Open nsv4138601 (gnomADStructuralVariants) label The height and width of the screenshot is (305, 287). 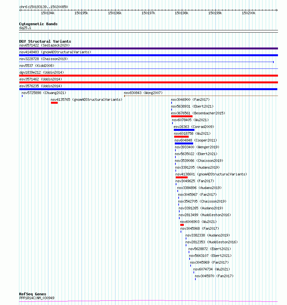pyautogui.click(x=211, y=175)
